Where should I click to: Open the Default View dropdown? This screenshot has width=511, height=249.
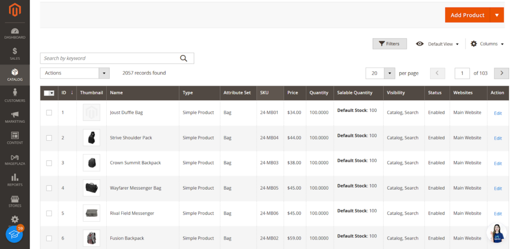[438, 44]
